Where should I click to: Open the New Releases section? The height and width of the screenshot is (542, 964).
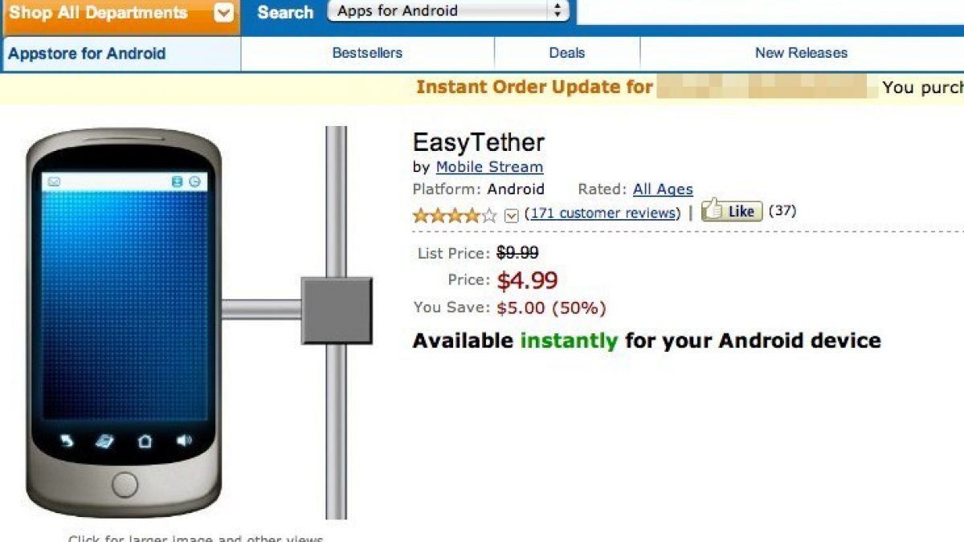[x=801, y=53]
